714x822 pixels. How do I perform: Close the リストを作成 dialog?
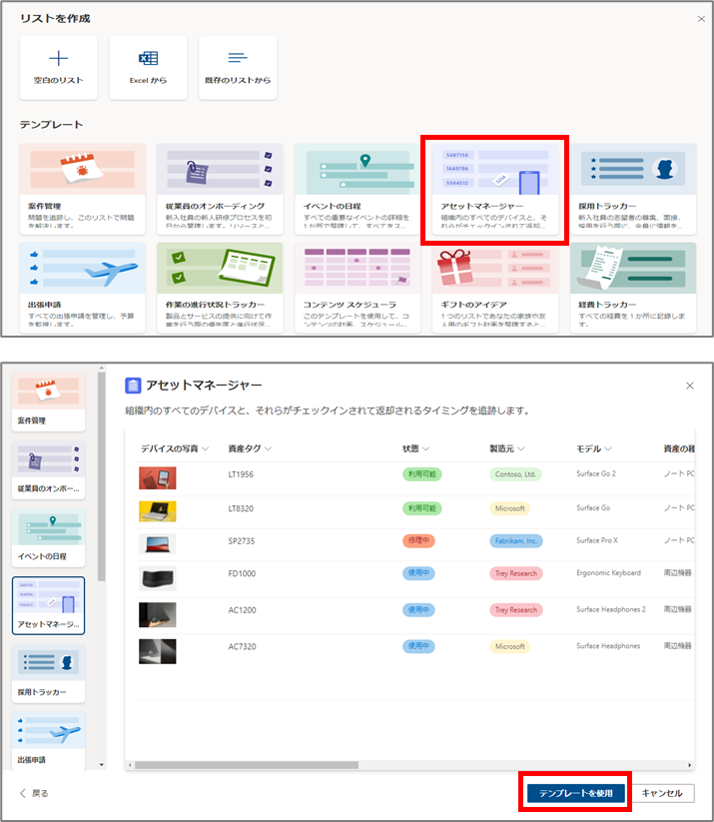[701, 19]
